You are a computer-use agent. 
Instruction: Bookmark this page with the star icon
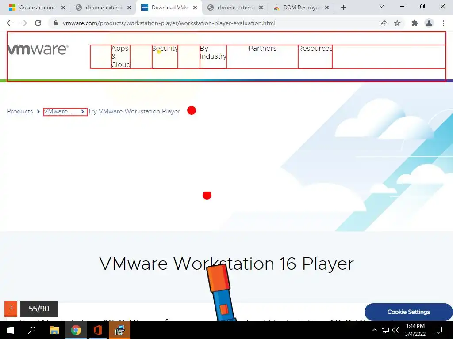[x=397, y=23]
